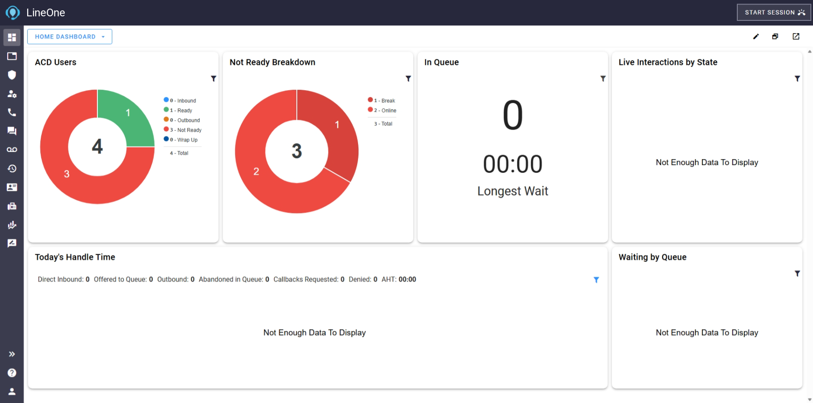The width and height of the screenshot is (813, 403).
Task: Expand the sidebar with double chevron
Action: tap(12, 354)
